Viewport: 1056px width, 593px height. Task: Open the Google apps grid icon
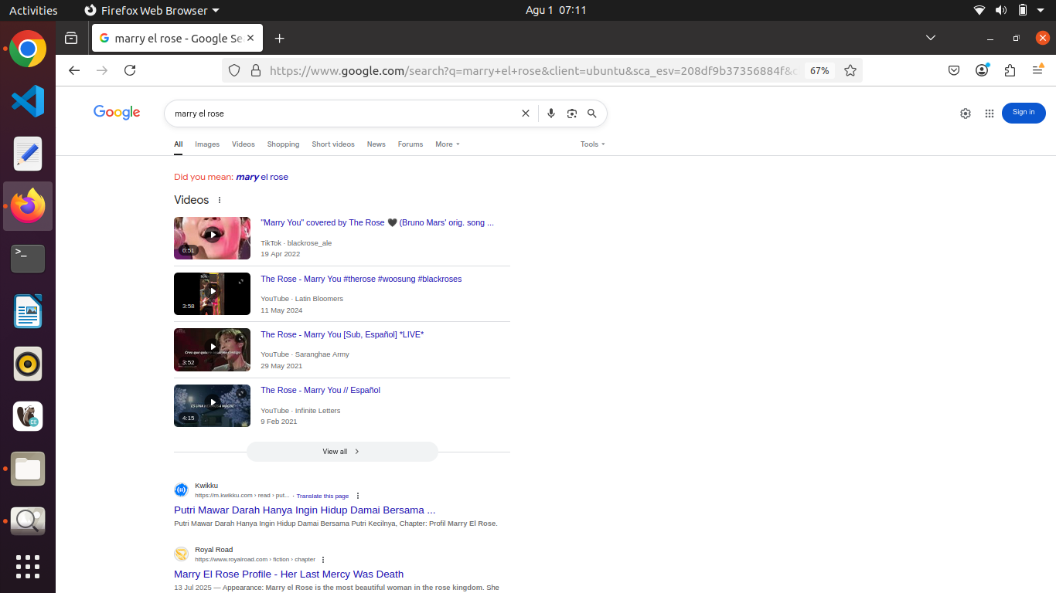pyautogui.click(x=989, y=114)
